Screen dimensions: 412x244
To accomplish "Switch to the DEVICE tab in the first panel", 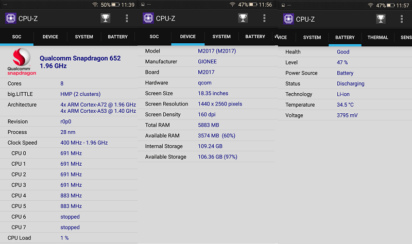I will (x=50, y=37).
